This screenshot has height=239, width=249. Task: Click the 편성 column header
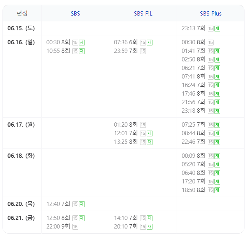tap(22, 13)
